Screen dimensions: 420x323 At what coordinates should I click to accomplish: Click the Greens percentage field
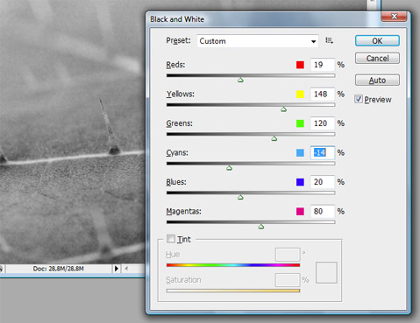click(323, 123)
